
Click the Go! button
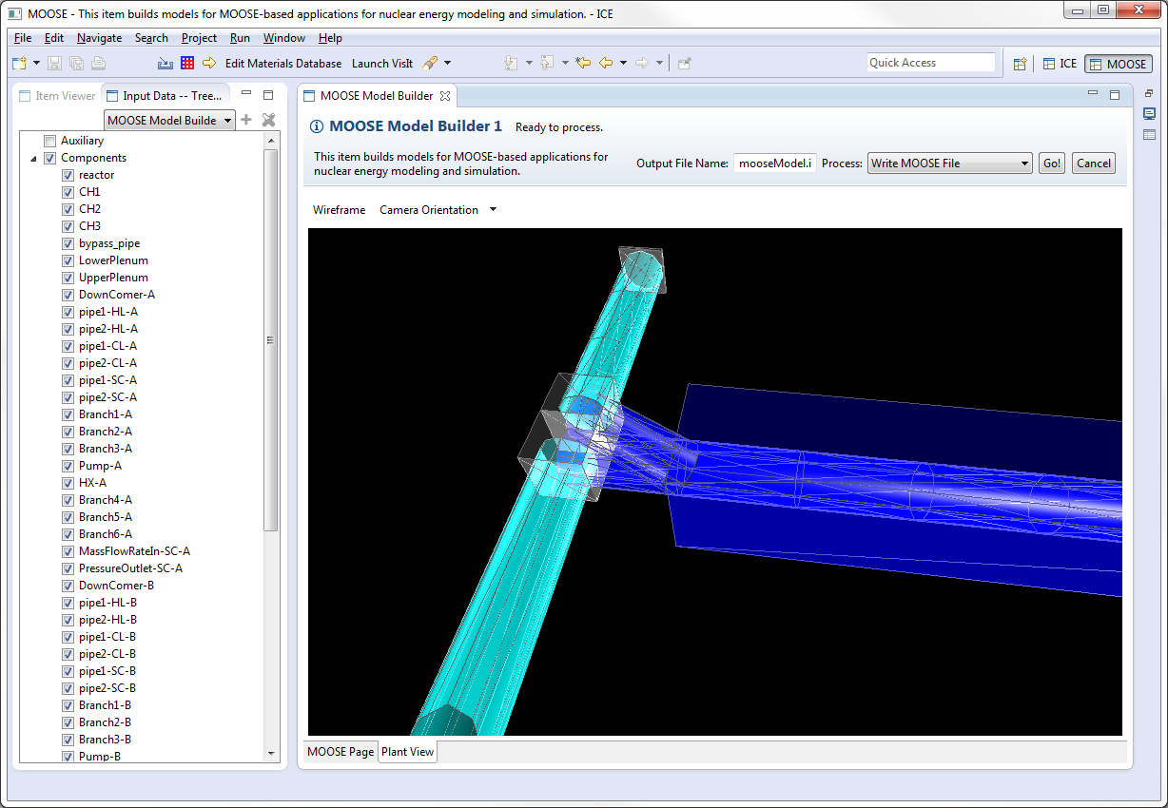(1051, 164)
